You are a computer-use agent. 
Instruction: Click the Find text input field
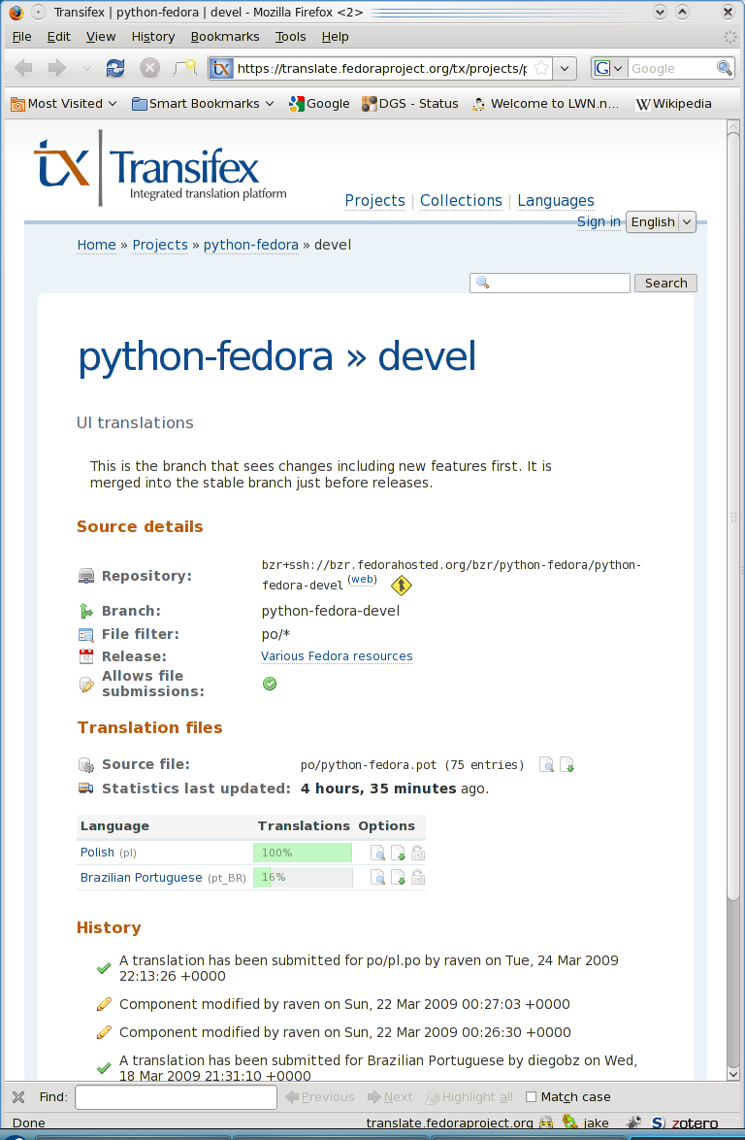click(176, 1097)
